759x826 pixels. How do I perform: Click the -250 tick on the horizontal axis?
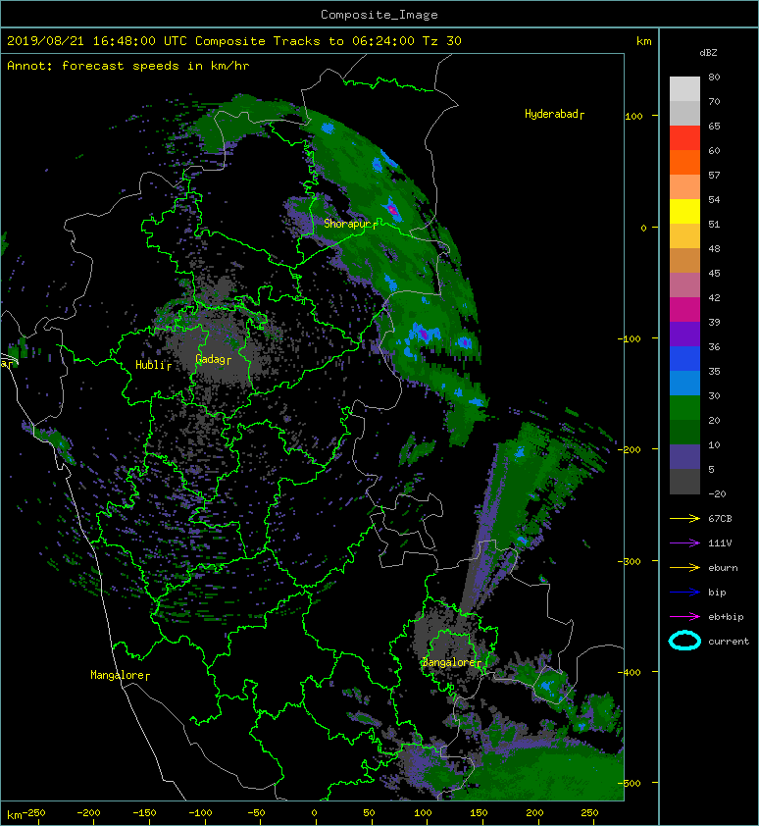tap(33, 813)
